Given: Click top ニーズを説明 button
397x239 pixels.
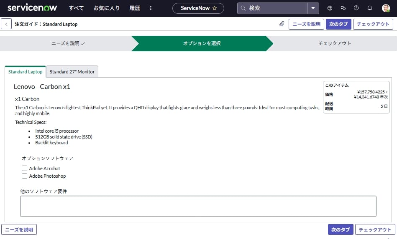Looking at the screenshot, I should coord(306,24).
